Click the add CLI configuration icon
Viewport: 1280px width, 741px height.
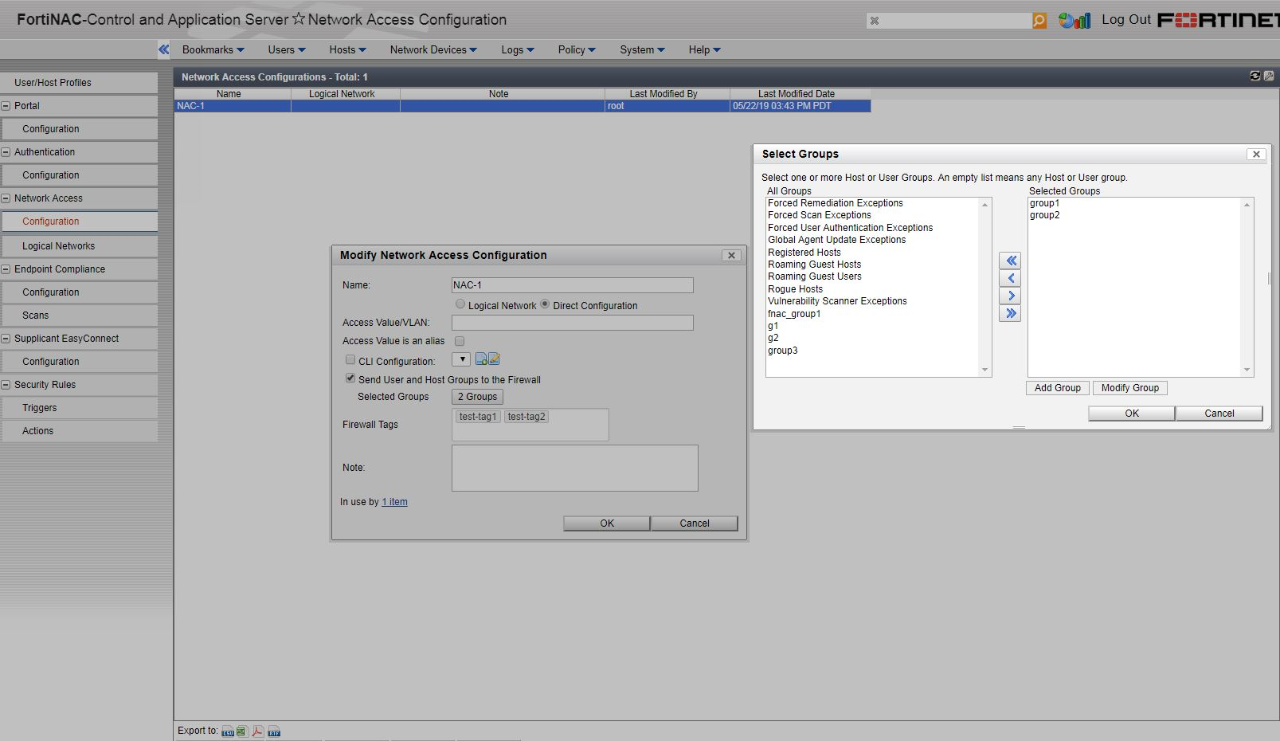click(x=481, y=359)
